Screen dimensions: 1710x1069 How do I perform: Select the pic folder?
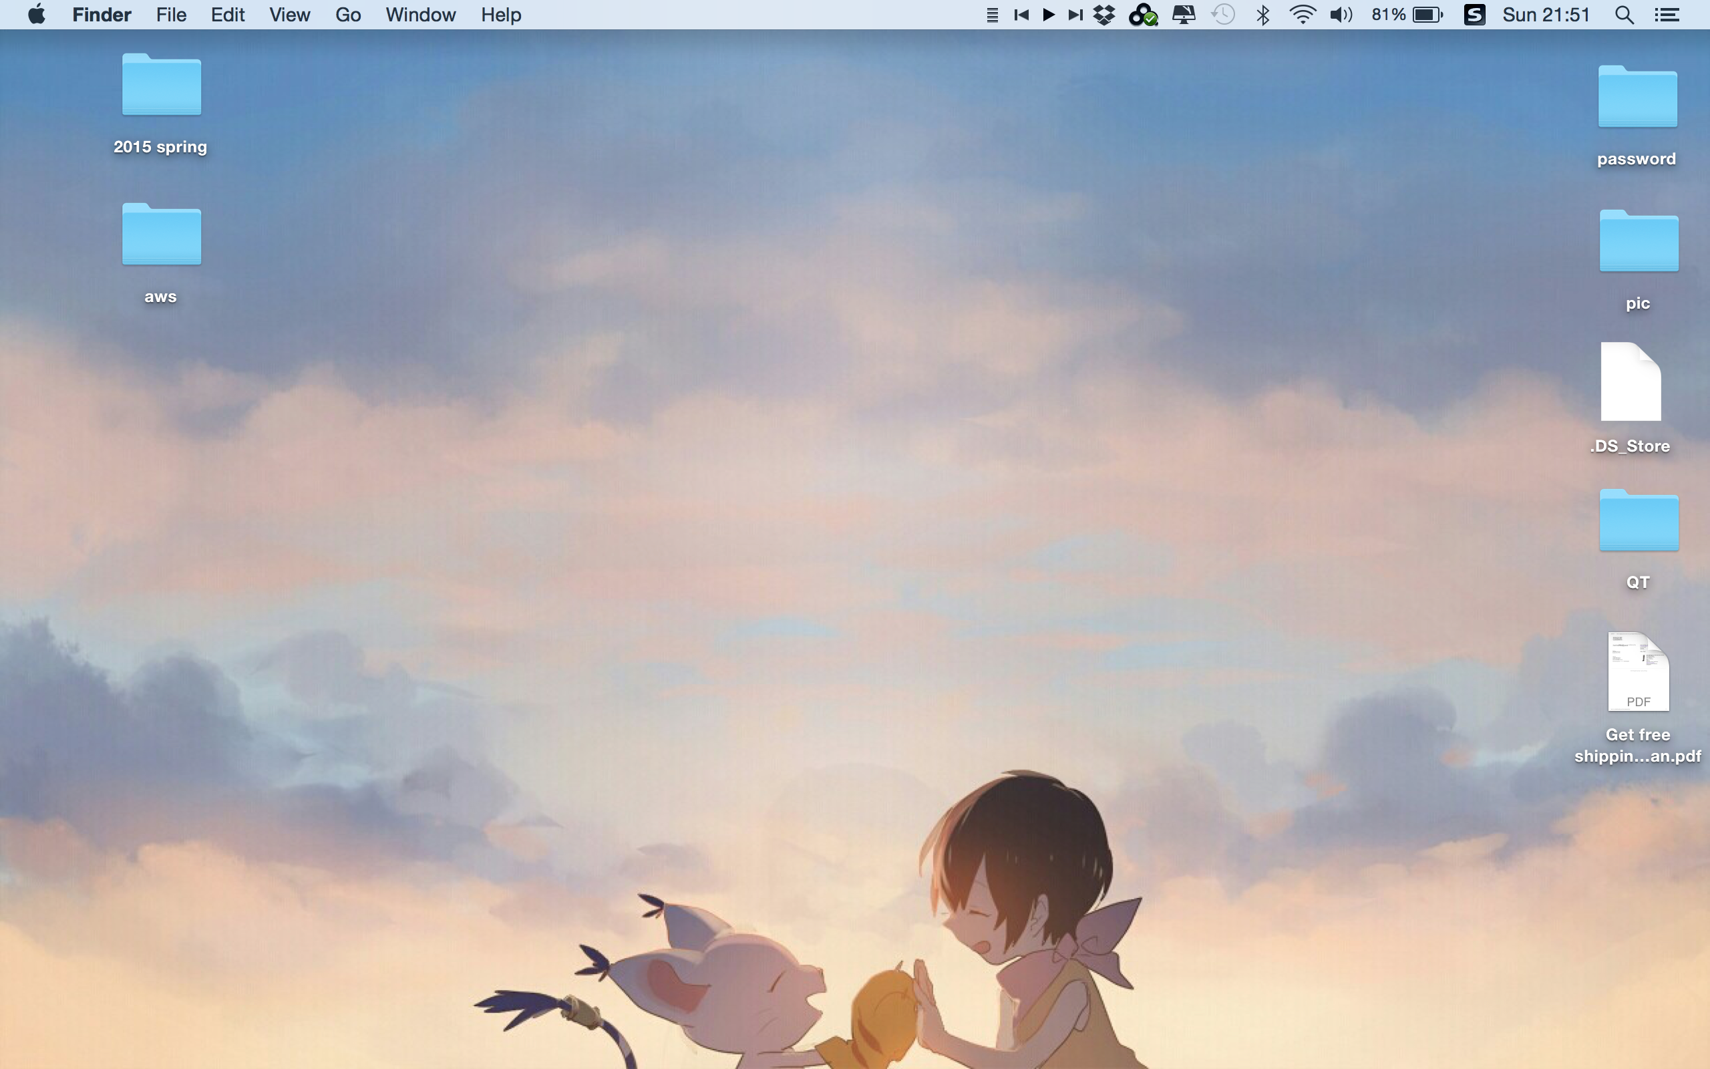pyautogui.click(x=1639, y=241)
